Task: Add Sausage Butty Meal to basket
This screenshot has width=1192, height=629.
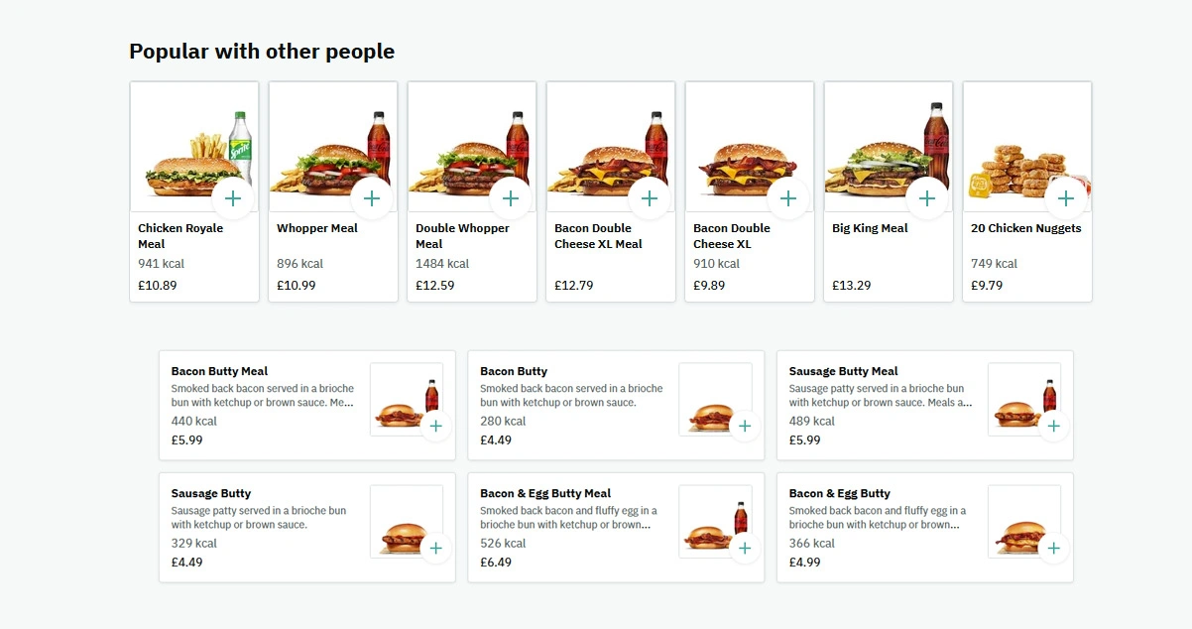Action: (x=1054, y=427)
